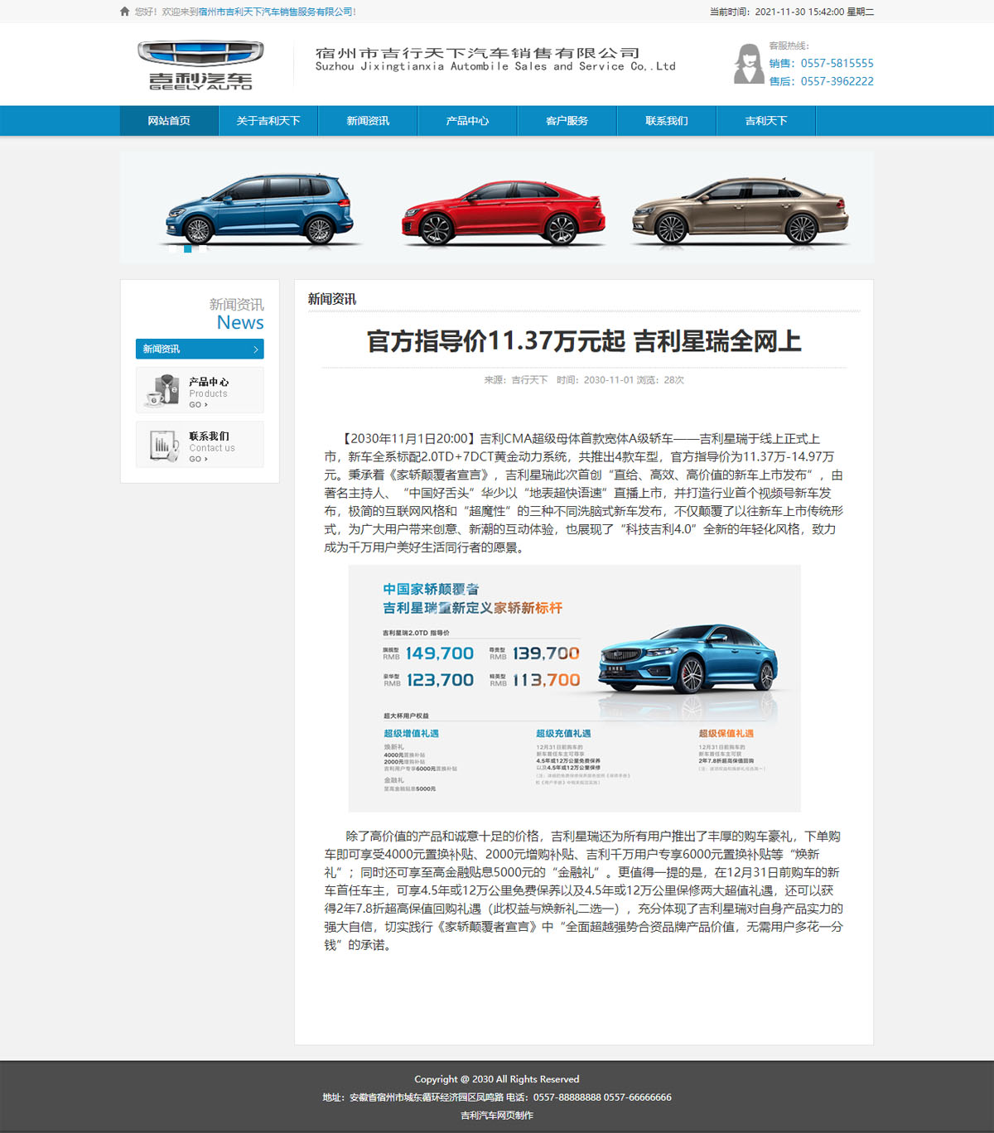The width and height of the screenshot is (994, 1133).
Task: Click the Geely Xingrui pricing article image
Action: click(574, 688)
